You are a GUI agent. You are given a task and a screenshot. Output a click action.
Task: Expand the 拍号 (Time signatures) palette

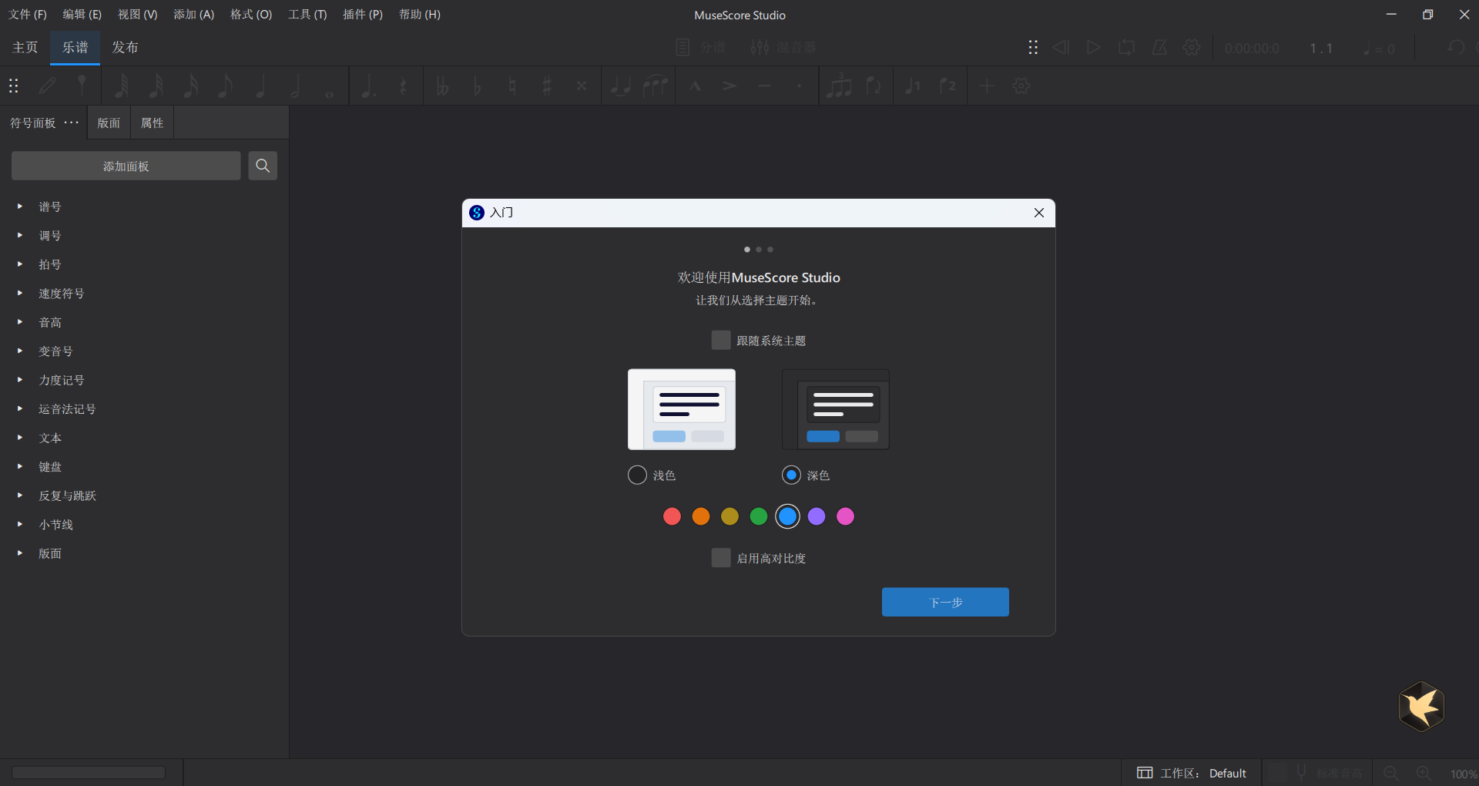20,264
